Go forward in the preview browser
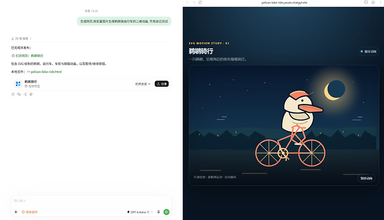The image size is (384, 220). [194, 2]
